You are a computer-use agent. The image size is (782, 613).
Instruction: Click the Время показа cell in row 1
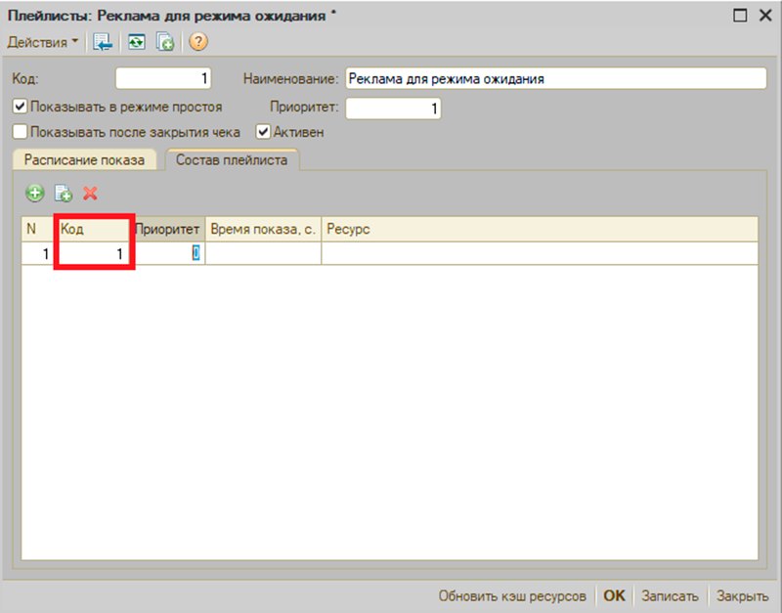(263, 254)
